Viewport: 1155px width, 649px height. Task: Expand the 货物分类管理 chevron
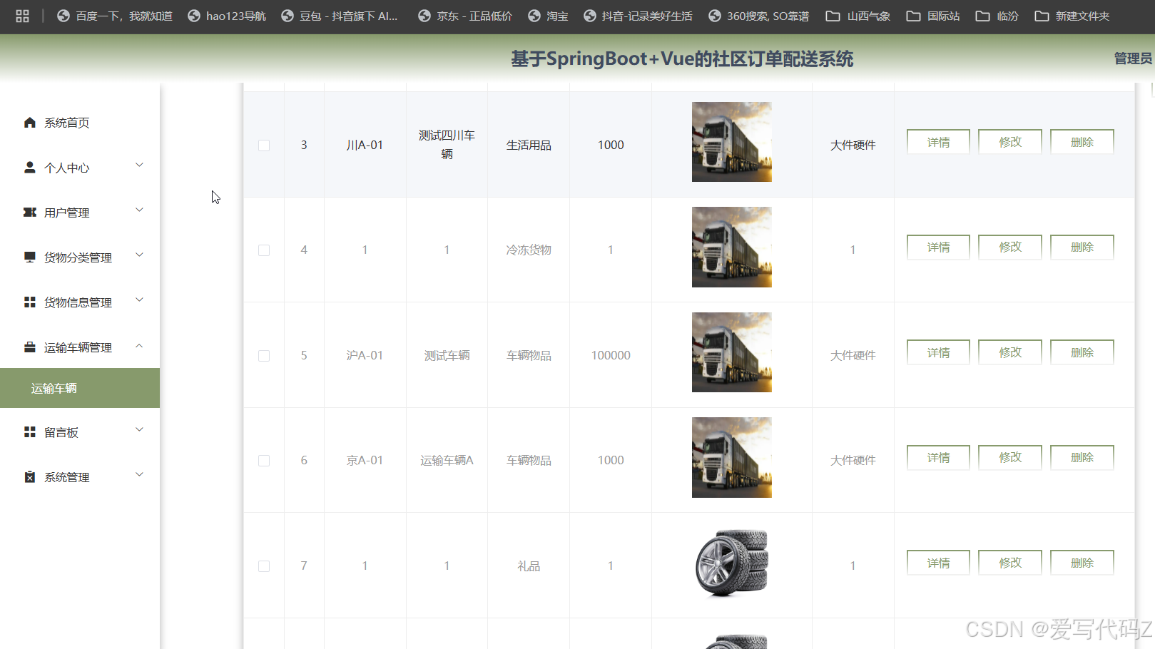[x=140, y=255]
